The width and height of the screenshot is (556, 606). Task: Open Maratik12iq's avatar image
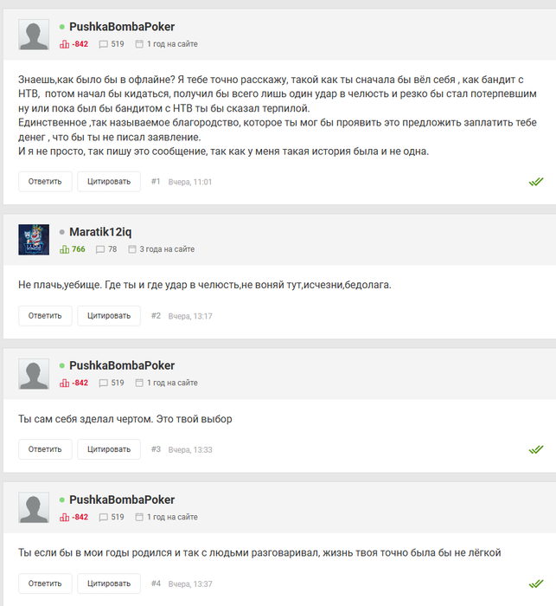(x=34, y=240)
